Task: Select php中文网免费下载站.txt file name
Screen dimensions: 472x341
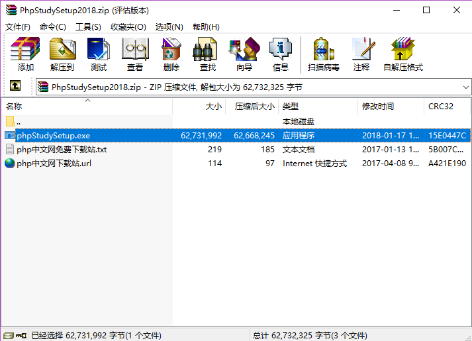Action: pos(62,150)
